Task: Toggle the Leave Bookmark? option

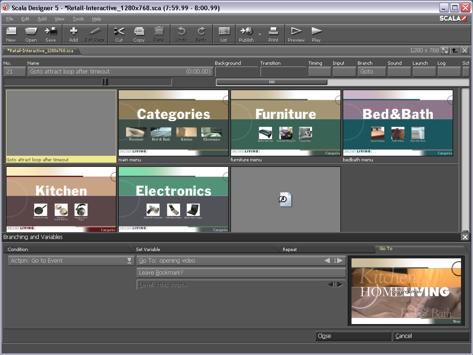Action: [241, 273]
